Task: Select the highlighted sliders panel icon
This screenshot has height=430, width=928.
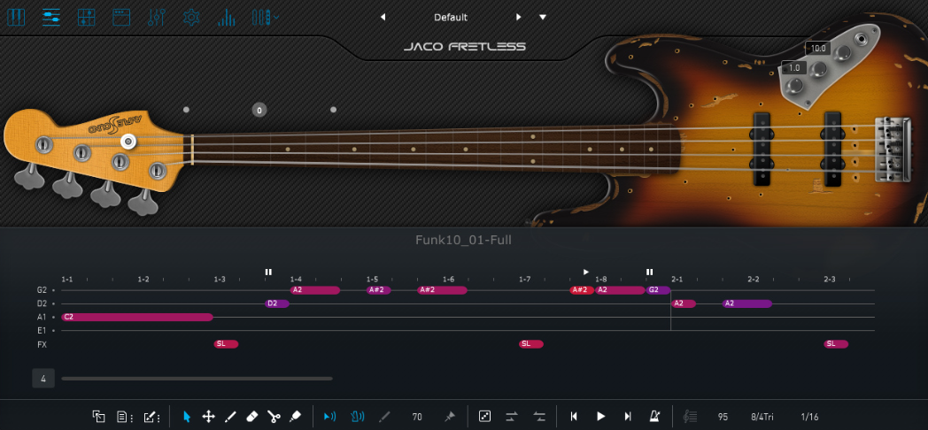Action: point(50,17)
